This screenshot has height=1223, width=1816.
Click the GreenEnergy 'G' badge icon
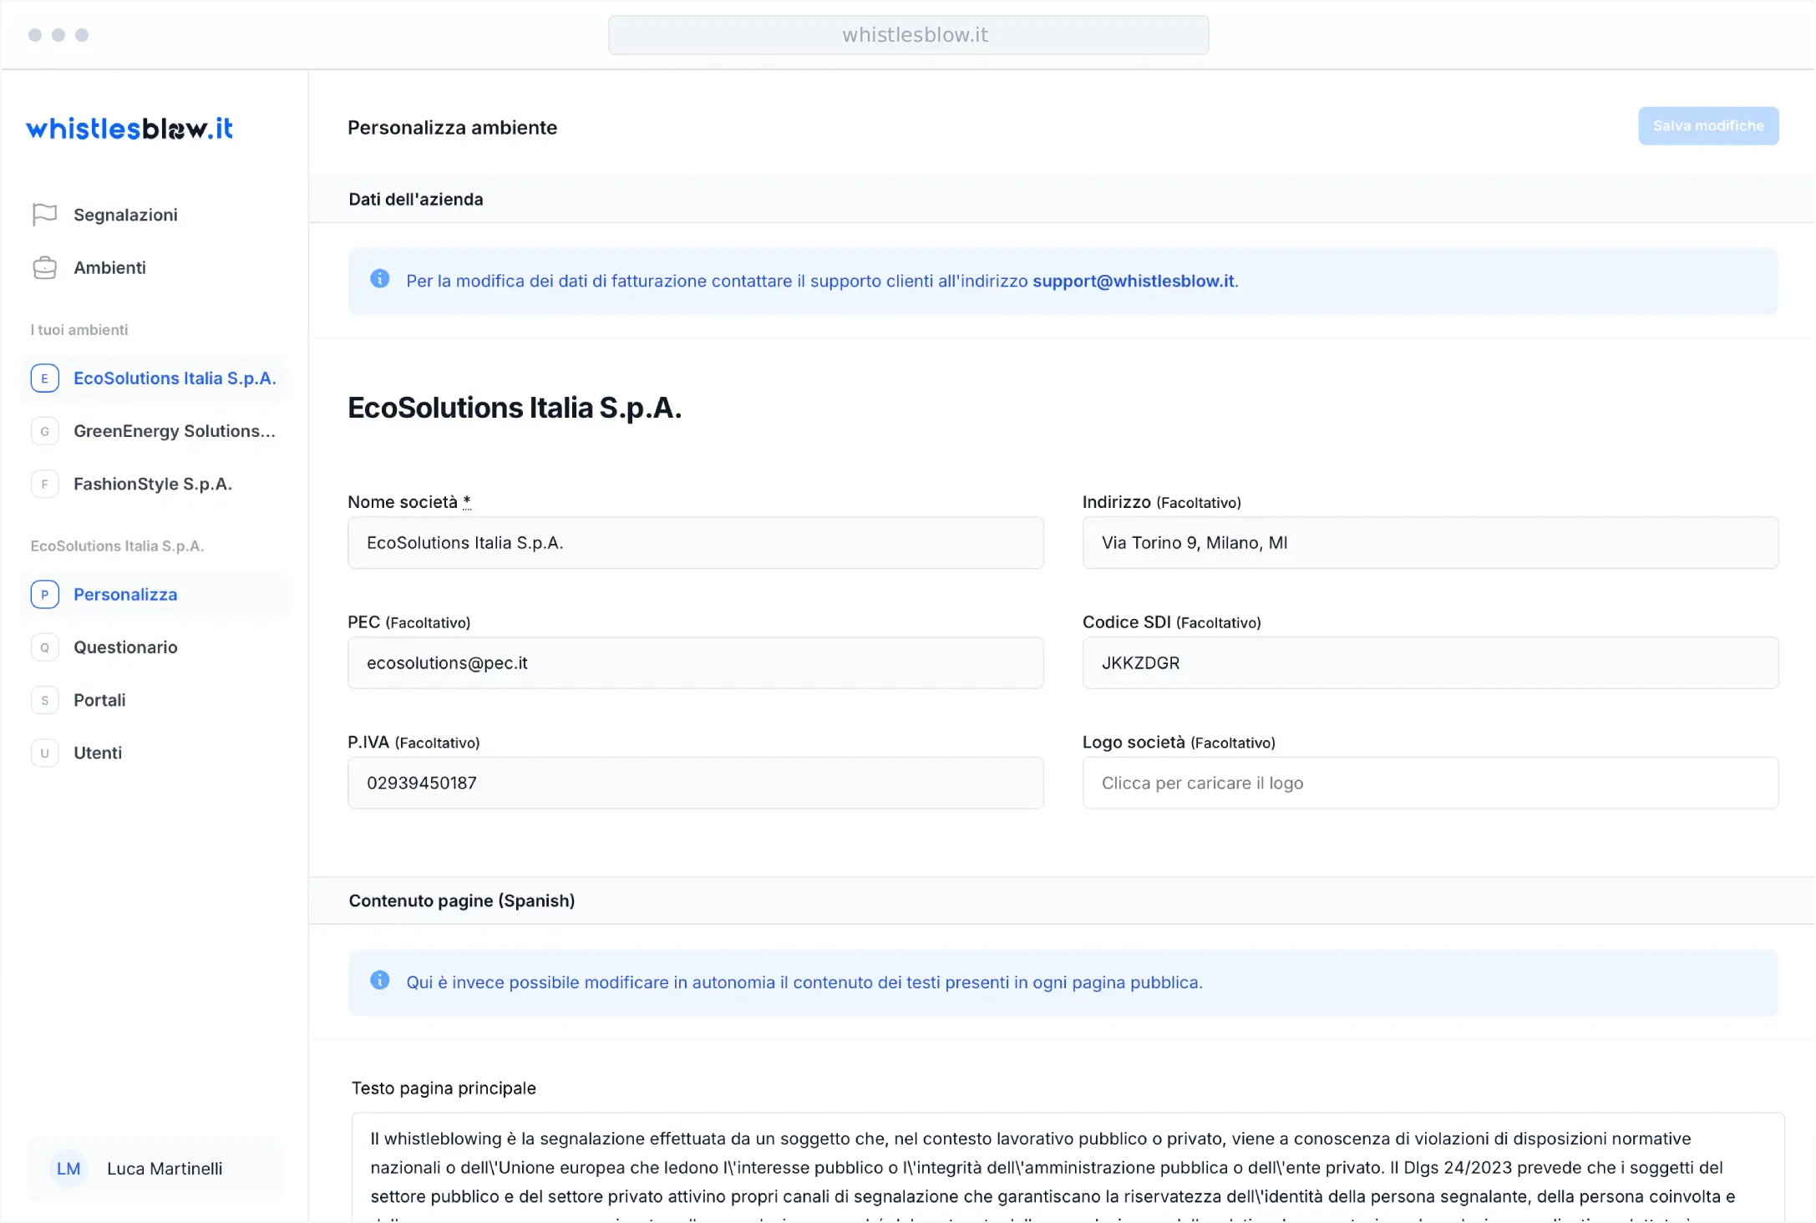pos(45,431)
